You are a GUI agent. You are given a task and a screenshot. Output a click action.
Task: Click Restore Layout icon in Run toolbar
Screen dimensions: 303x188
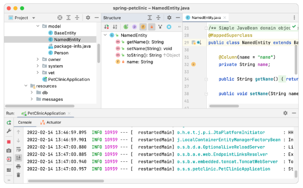click(9, 170)
